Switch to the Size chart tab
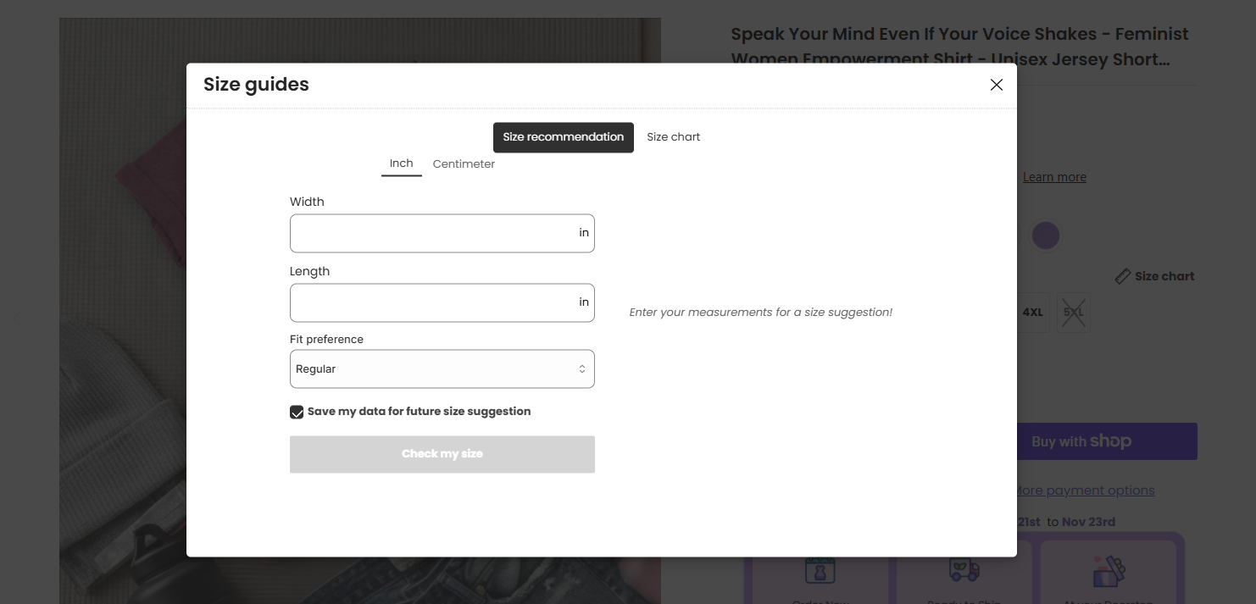 click(x=673, y=137)
